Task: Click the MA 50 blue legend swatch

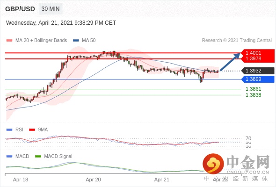Action: 76,41
